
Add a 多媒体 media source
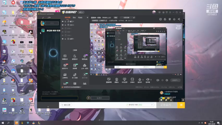click(132, 80)
